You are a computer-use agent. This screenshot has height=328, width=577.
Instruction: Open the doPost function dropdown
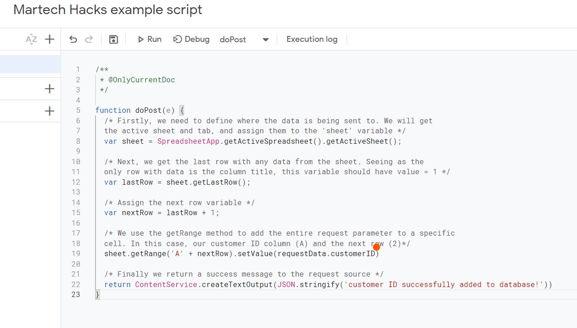(x=245, y=40)
